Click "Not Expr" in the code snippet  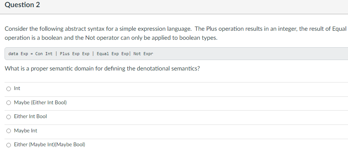coord(143,54)
